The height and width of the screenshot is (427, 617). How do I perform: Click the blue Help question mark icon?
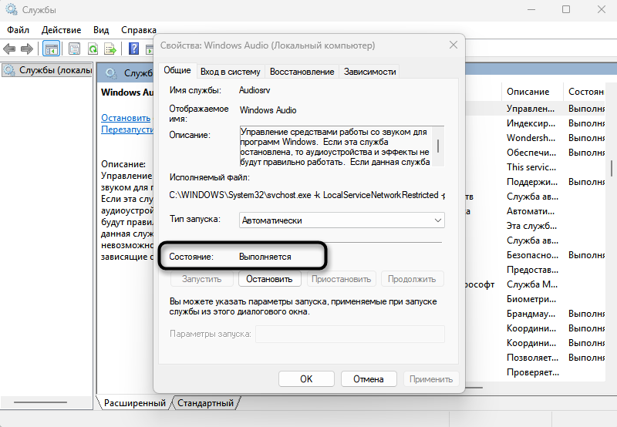(133, 49)
